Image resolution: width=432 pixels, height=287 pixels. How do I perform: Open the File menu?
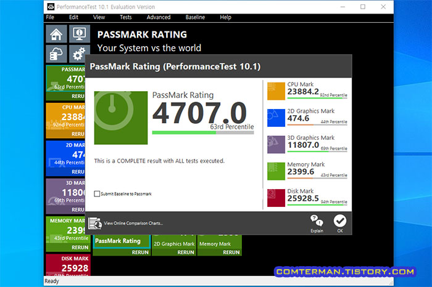tap(50, 17)
